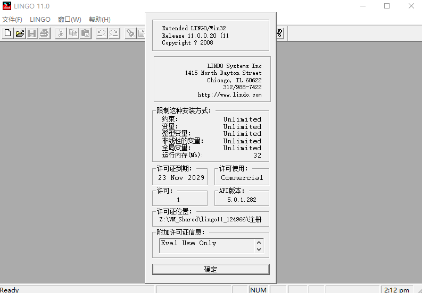Image resolution: width=422 pixels, height=293 pixels.
Task: Click inside the Eval Use Only text field
Action: coord(208,245)
